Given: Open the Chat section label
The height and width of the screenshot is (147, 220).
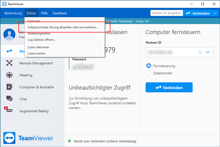Looking at the screenshot, I should 23,99.
